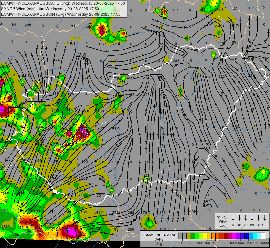Click the map value 62.4
Image resolution: width=270 pixels, height=248 pixels.
click(x=116, y=112)
